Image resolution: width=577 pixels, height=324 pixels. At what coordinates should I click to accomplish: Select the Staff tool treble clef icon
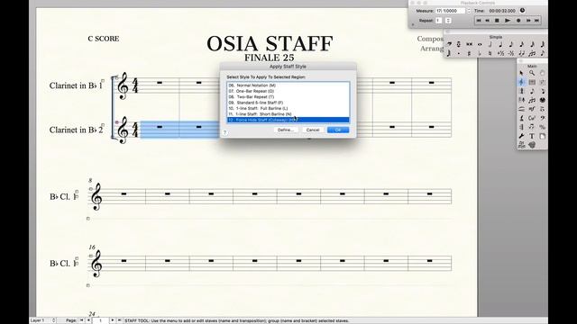click(x=521, y=82)
